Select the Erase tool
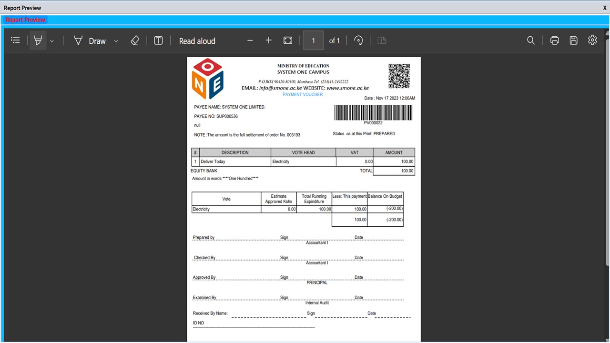610x343 pixels. tap(135, 40)
